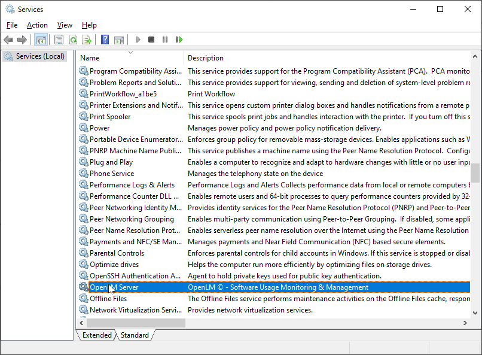Open the View menu
482x355 pixels.
pos(65,25)
